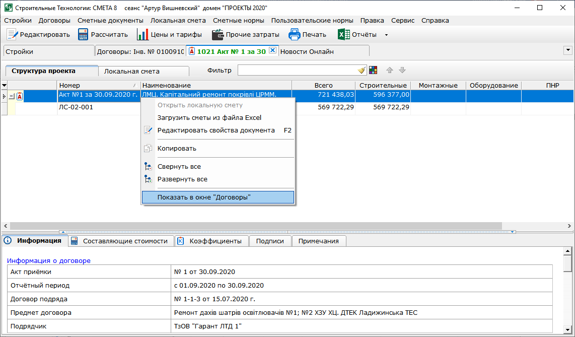Expand the tab list dropdown at right
Viewport: 575px width, 337px height.
click(x=568, y=50)
